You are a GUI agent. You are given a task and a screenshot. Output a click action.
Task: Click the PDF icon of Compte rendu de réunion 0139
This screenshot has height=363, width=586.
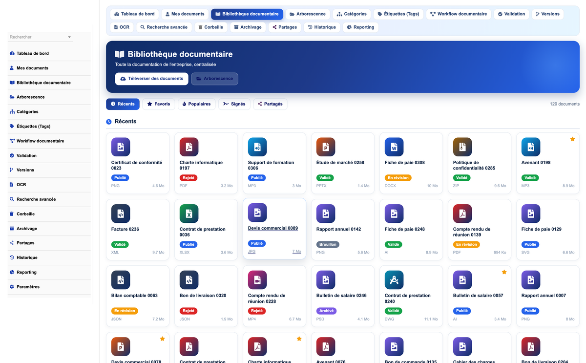[x=462, y=214]
